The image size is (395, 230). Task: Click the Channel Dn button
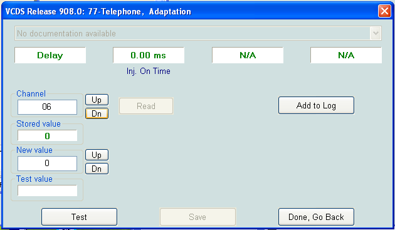click(x=97, y=113)
